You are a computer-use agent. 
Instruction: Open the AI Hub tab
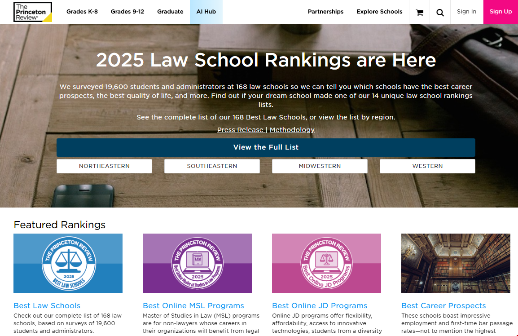[x=206, y=12]
